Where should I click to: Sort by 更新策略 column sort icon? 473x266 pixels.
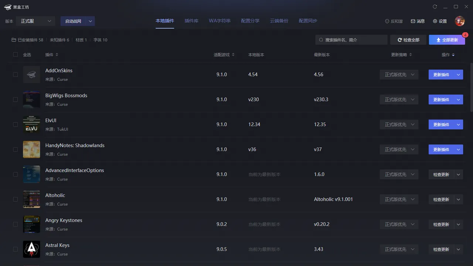click(x=411, y=55)
